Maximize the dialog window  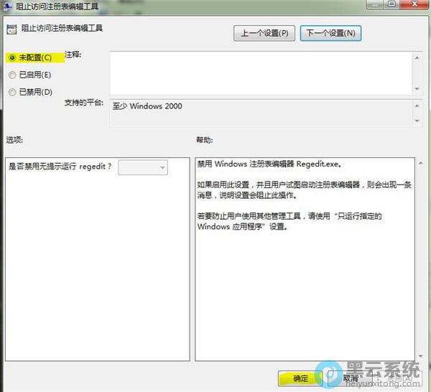(392, 5)
